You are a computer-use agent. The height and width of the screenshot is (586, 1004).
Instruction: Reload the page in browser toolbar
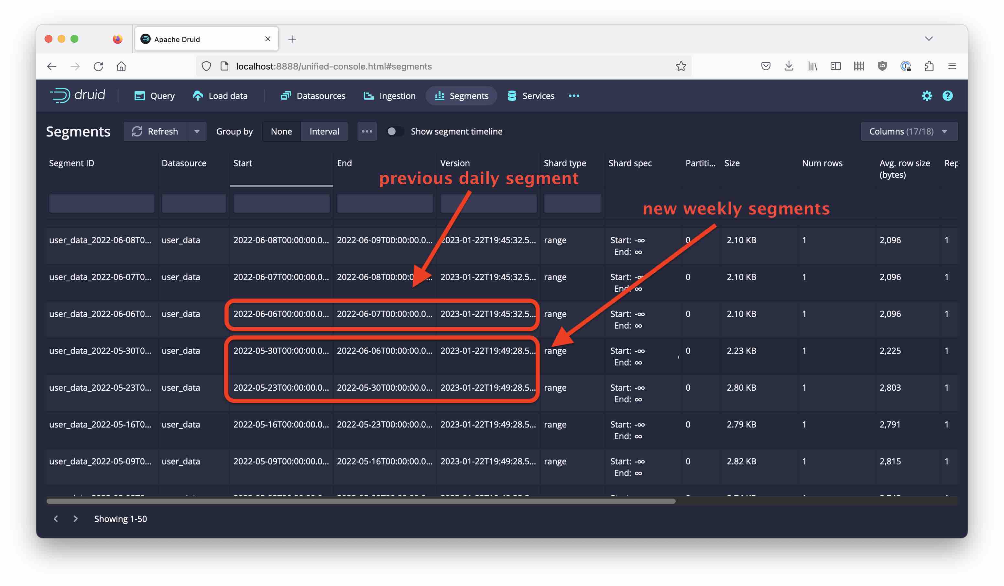98,66
